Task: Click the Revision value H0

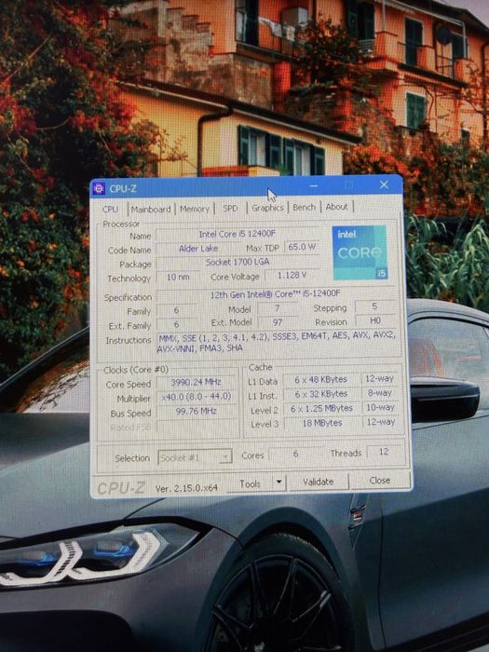Action: click(374, 320)
